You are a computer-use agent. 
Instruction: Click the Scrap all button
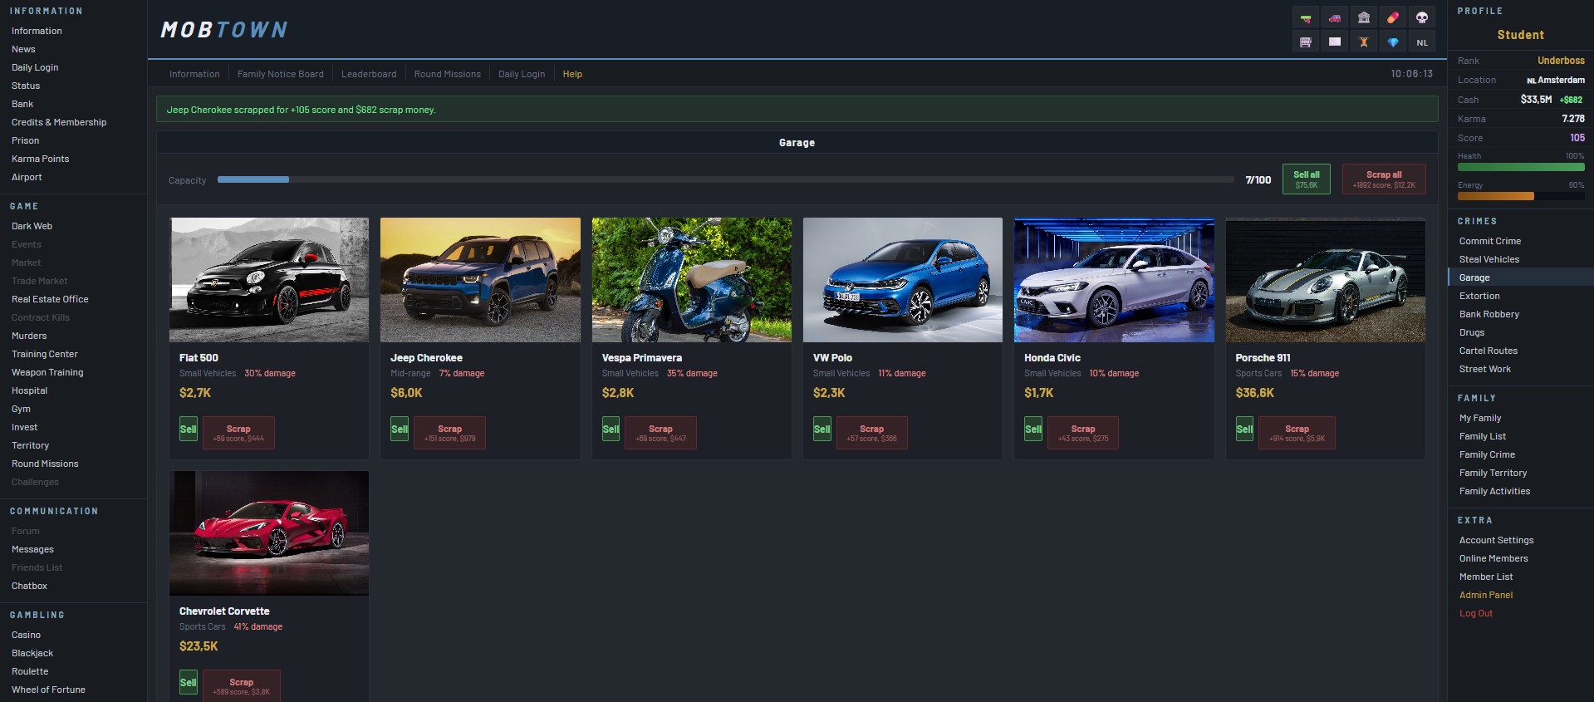click(x=1384, y=179)
